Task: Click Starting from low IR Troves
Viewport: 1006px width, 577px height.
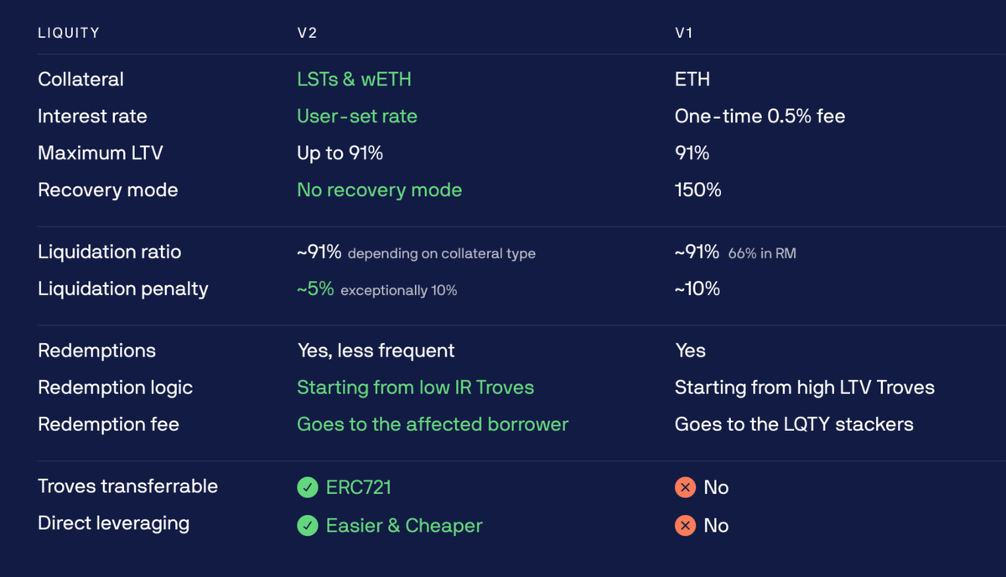Action: click(415, 387)
